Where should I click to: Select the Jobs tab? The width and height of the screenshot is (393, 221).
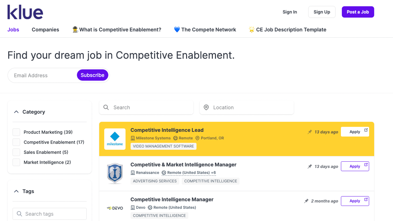click(13, 30)
